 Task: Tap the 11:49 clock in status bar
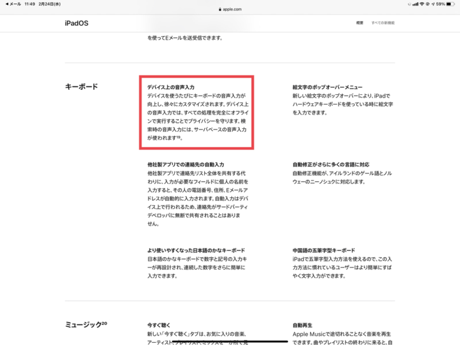point(30,4)
